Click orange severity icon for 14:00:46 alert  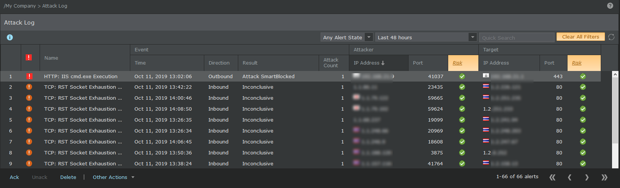click(x=29, y=98)
